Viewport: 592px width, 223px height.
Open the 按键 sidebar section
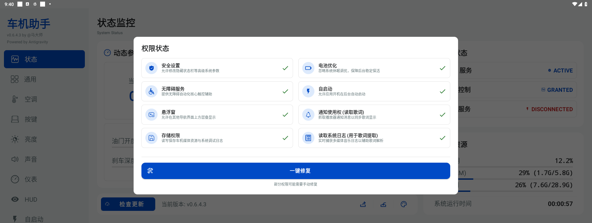pyautogui.click(x=44, y=119)
